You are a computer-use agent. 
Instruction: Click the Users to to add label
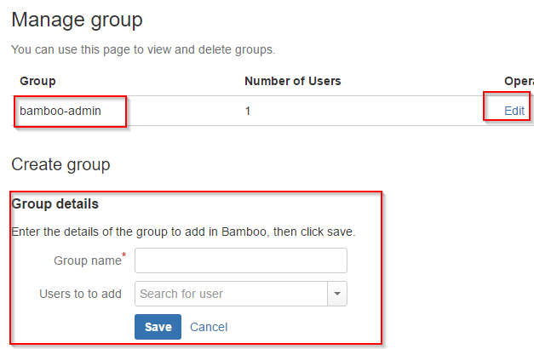(80, 294)
